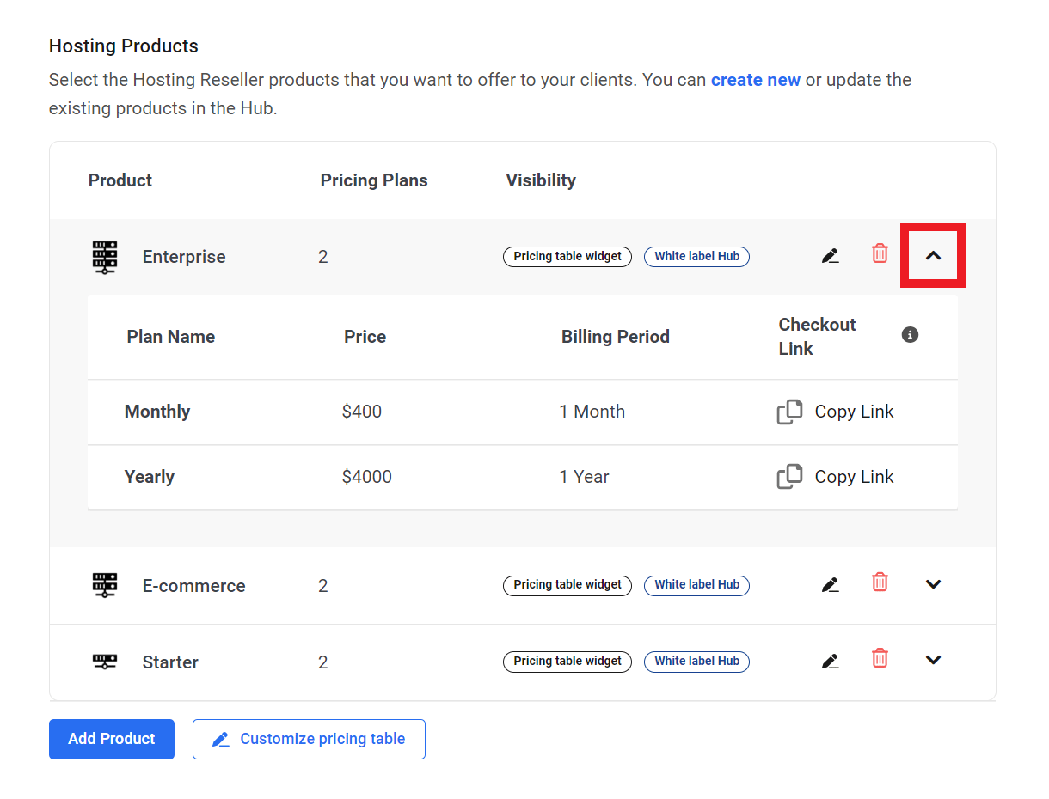Viewport: 1049px width, 799px height.
Task: Click the Product column header
Action: pyautogui.click(x=120, y=180)
